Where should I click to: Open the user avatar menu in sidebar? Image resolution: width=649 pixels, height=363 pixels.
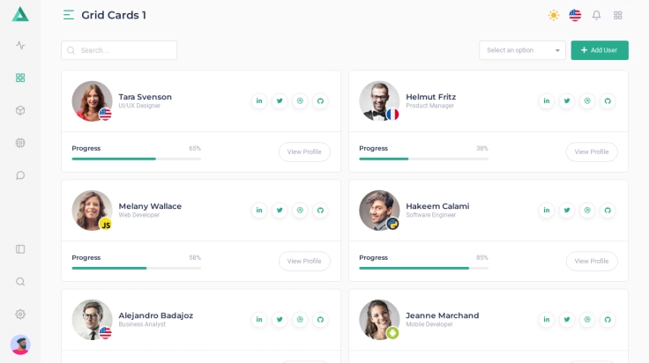coord(20,344)
